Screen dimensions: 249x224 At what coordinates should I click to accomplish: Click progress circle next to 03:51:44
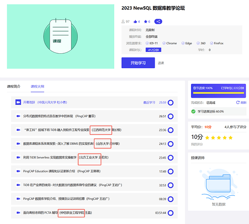tap(171, 213)
